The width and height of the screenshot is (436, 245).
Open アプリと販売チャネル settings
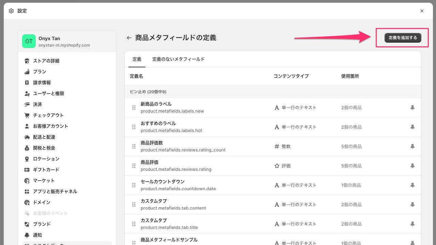click(55, 192)
